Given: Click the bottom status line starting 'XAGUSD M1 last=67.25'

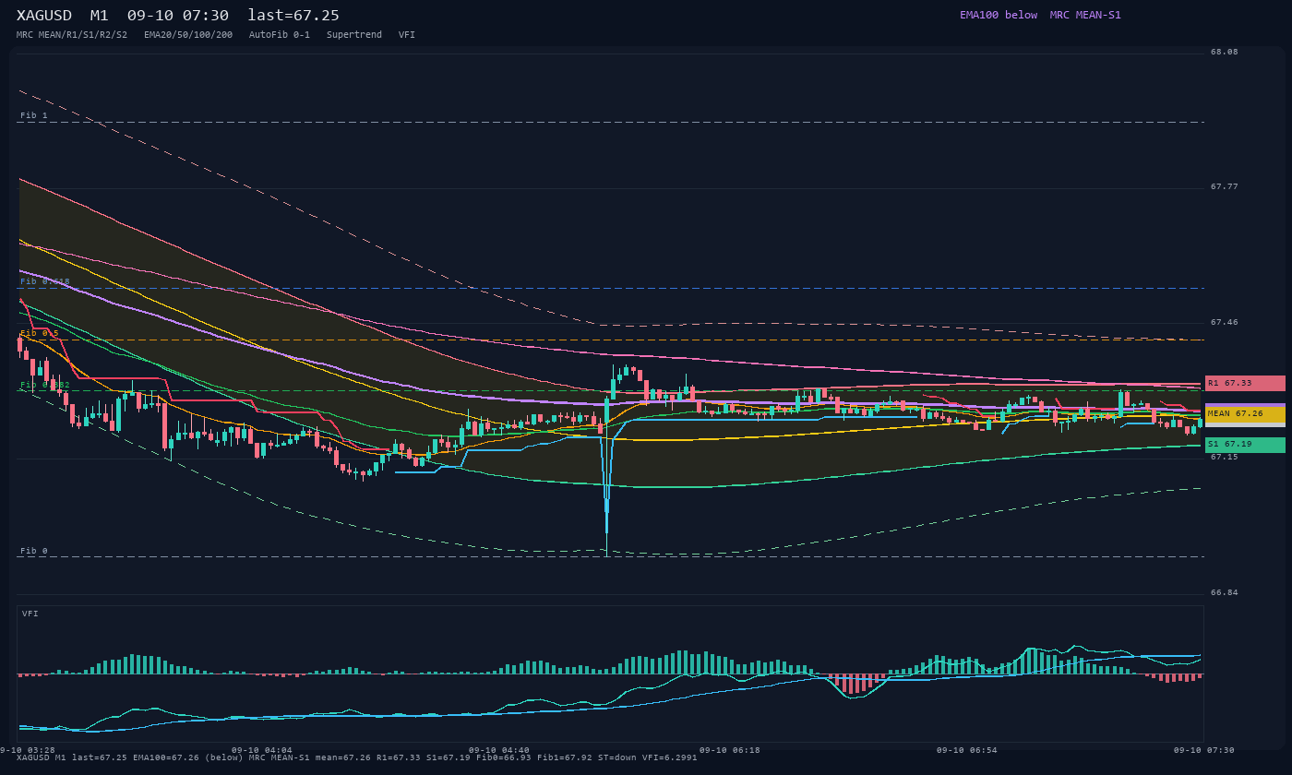Looking at the screenshot, I should (357, 757).
